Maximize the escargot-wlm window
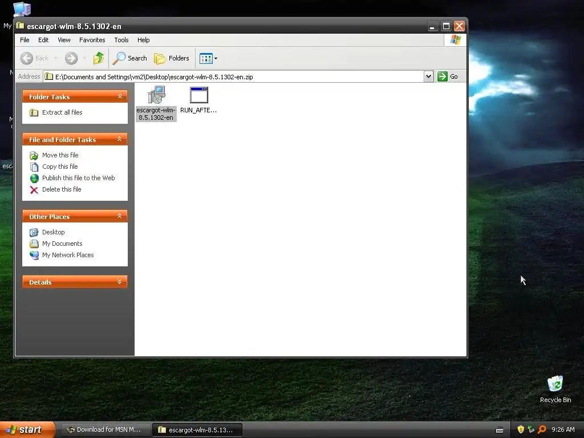 [x=446, y=26]
